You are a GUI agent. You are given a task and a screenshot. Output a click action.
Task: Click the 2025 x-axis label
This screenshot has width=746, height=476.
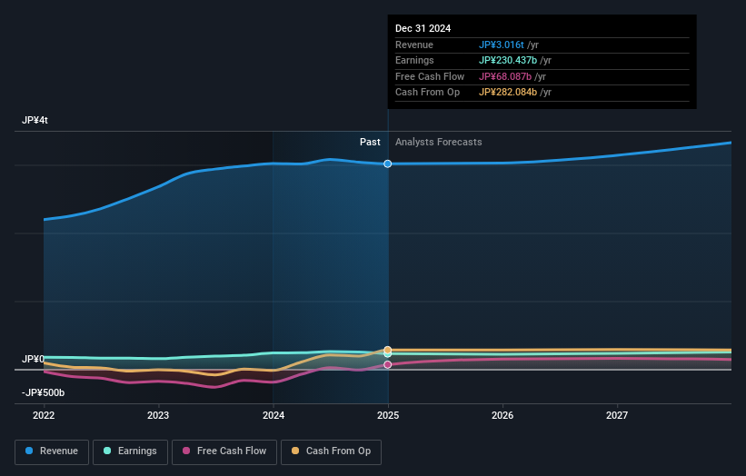[x=388, y=416]
